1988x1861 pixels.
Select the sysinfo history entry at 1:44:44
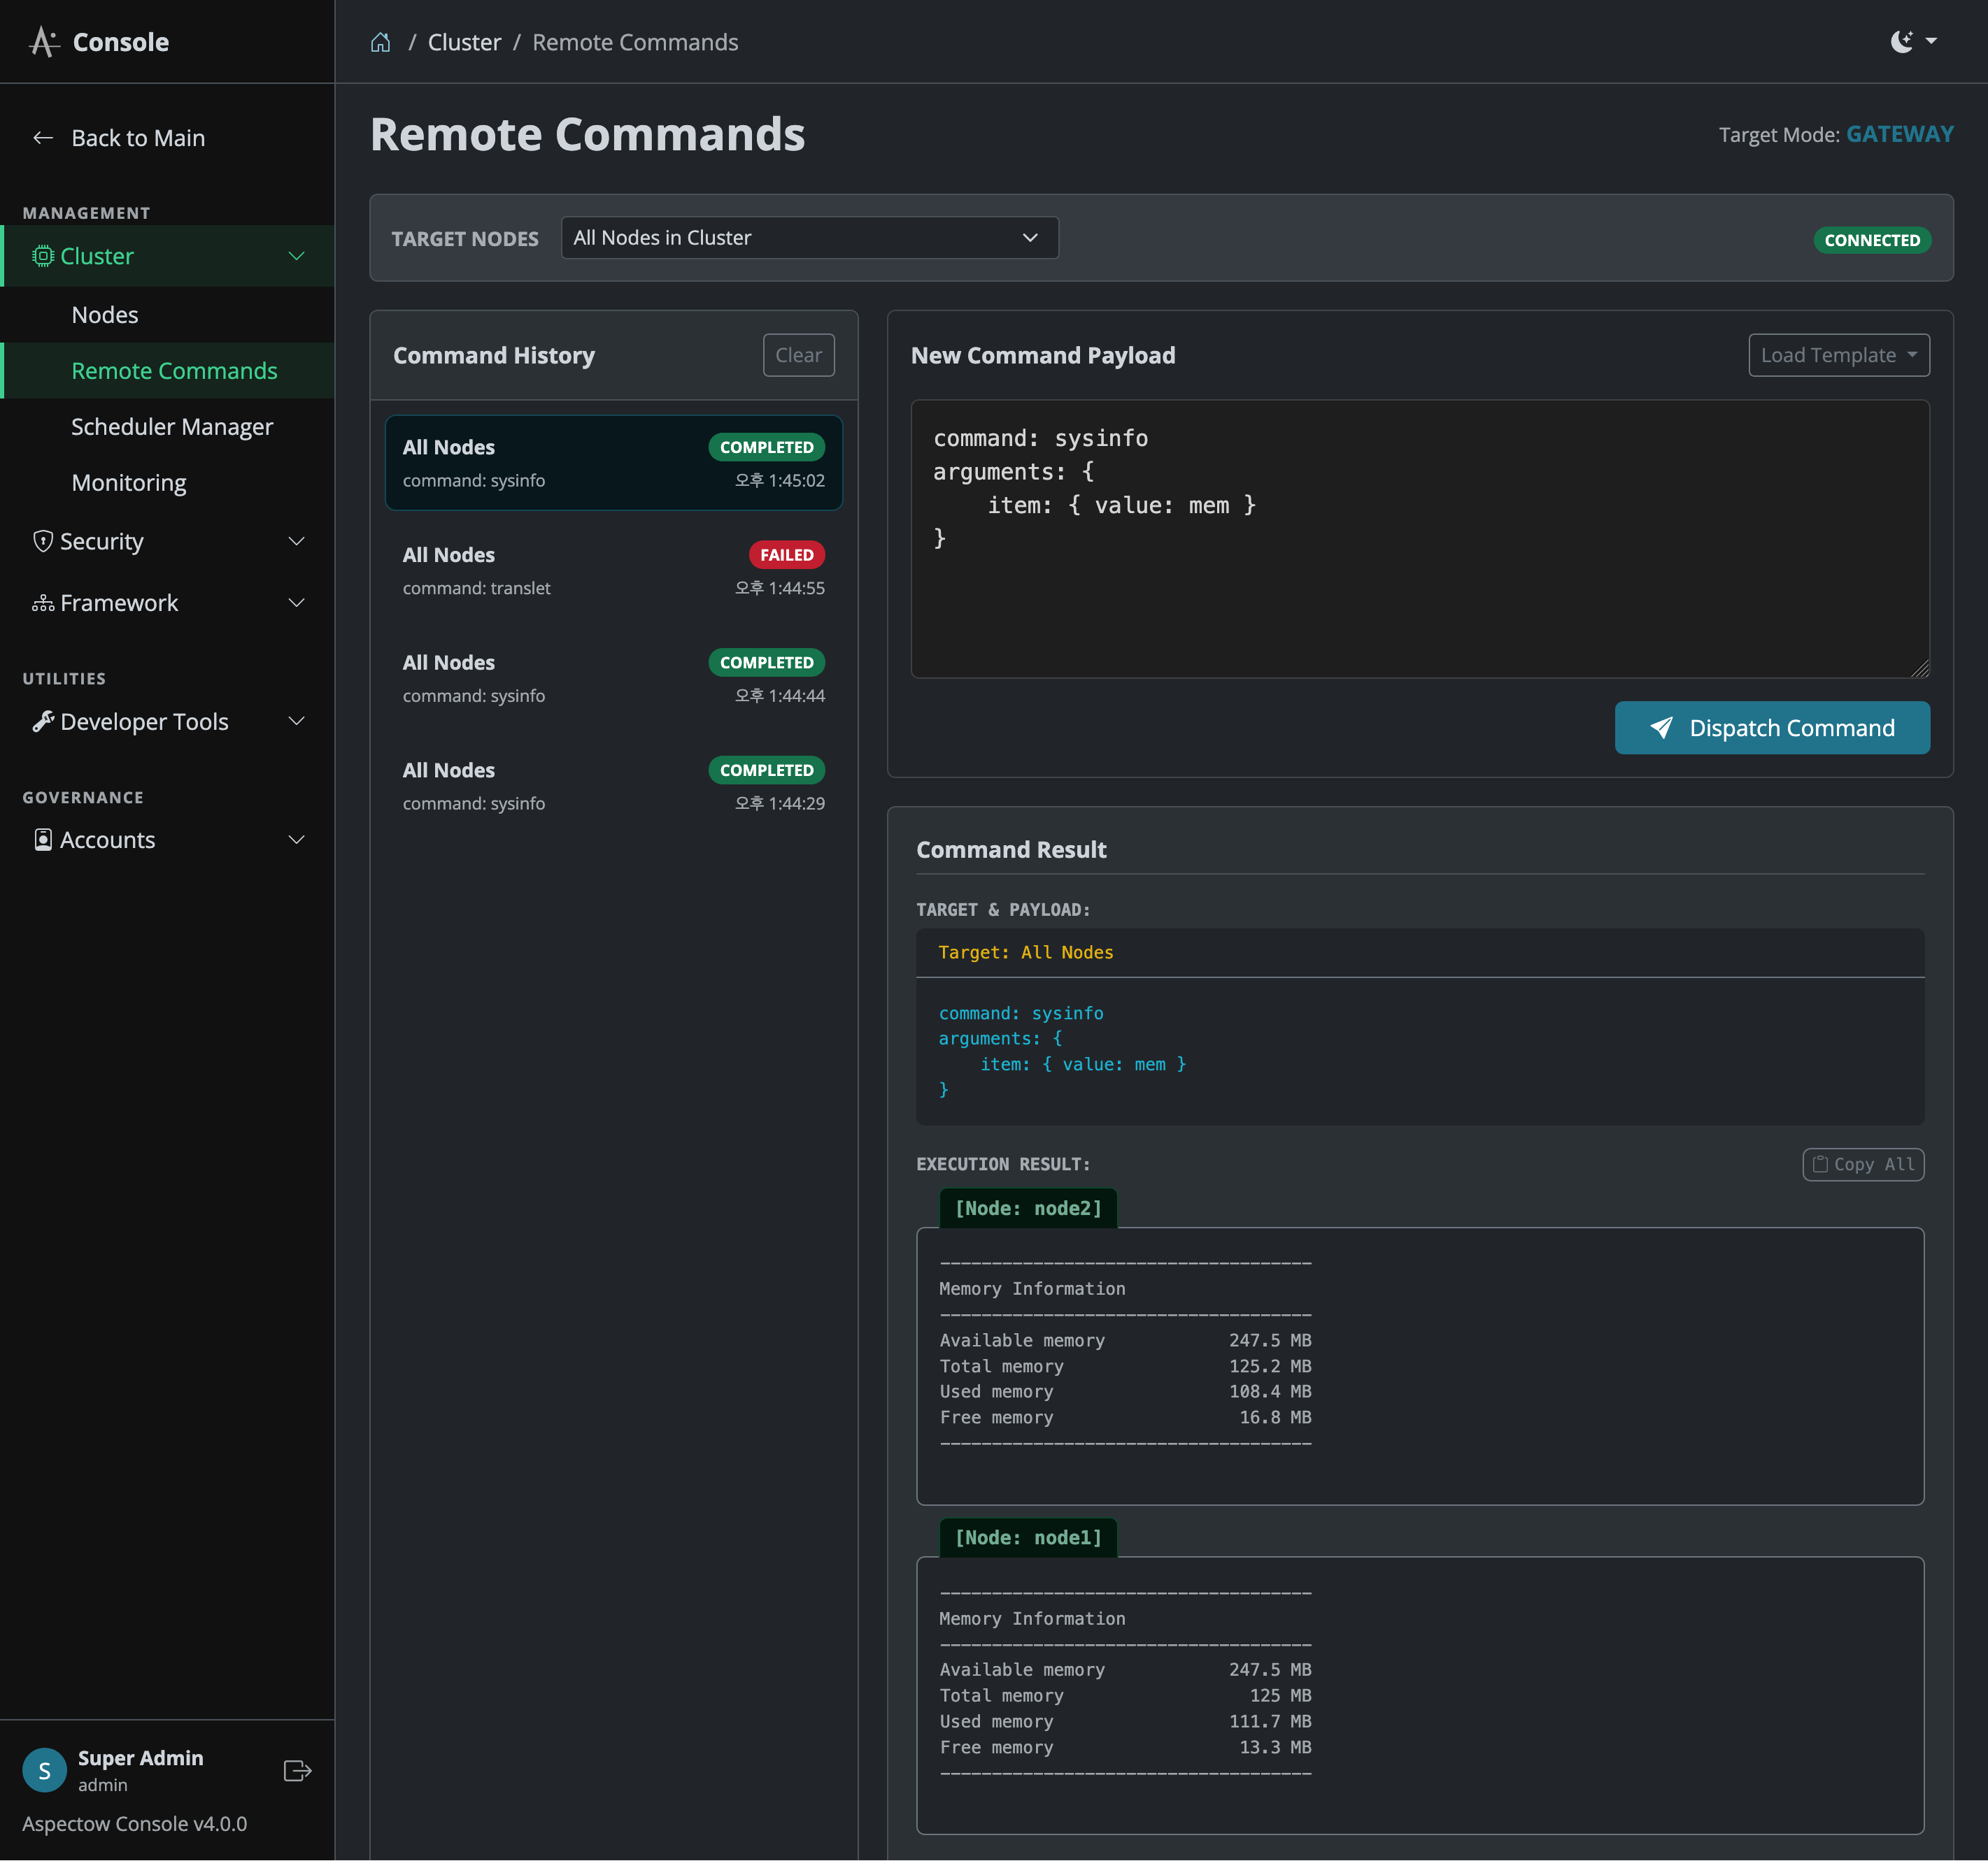(x=613, y=679)
